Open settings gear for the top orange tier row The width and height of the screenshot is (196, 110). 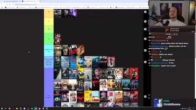(145, 12)
